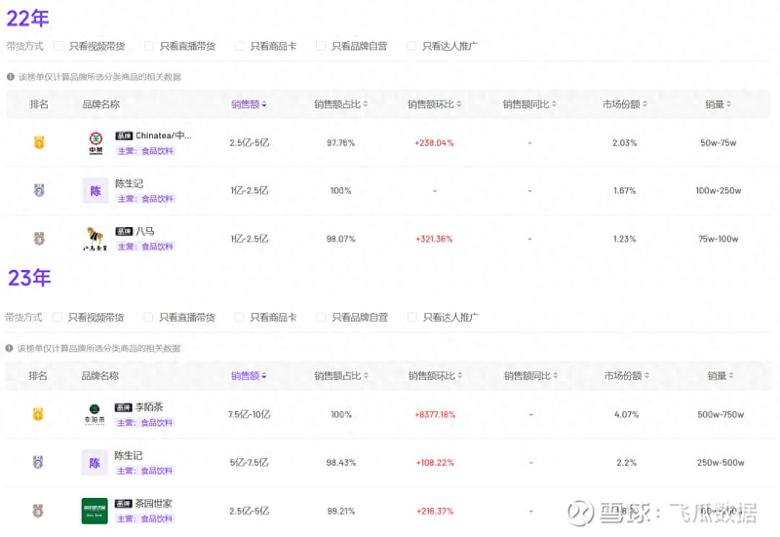Open the 李陌茶 brand logo

click(95, 414)
